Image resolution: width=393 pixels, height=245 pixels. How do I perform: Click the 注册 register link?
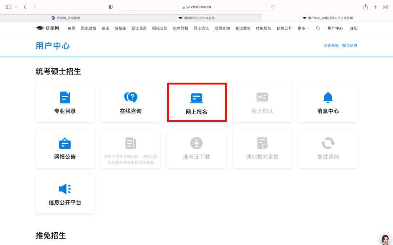tap(354, 28)
